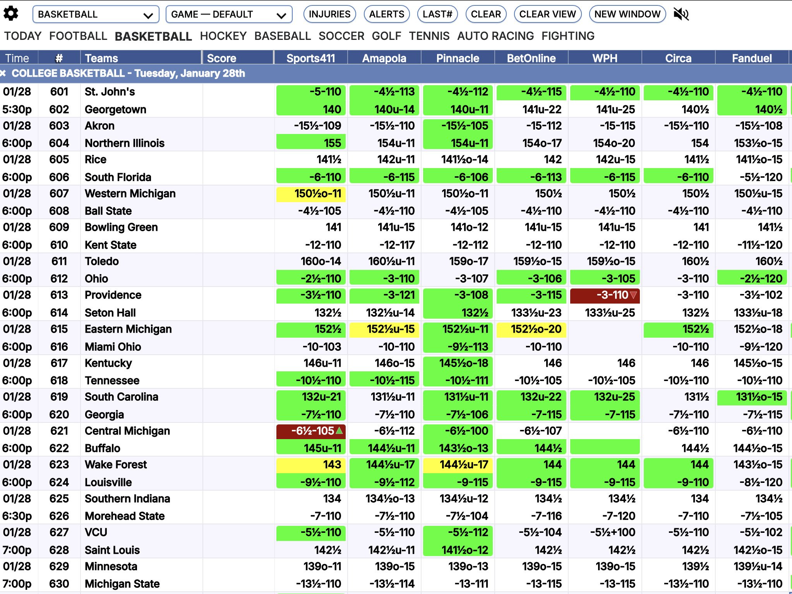The image size is (792, 594).
Task: Click the CLEAR VIEW button
Action: [547, 14]
